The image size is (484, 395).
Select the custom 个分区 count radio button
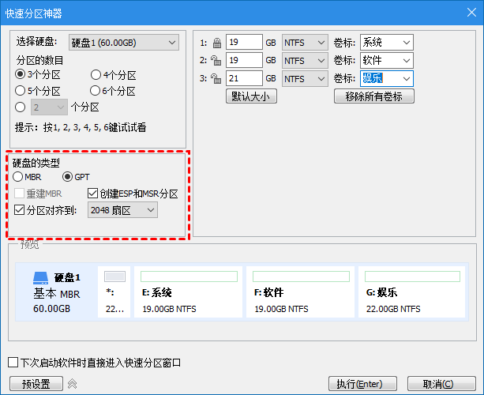point(20,107)
